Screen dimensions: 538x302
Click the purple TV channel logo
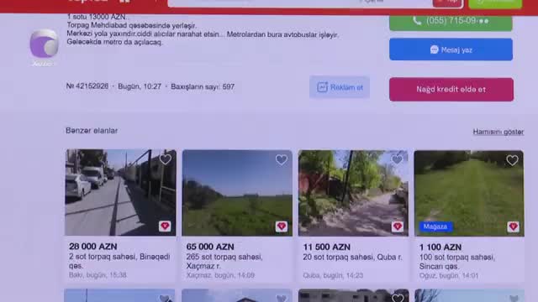(44, 44)
